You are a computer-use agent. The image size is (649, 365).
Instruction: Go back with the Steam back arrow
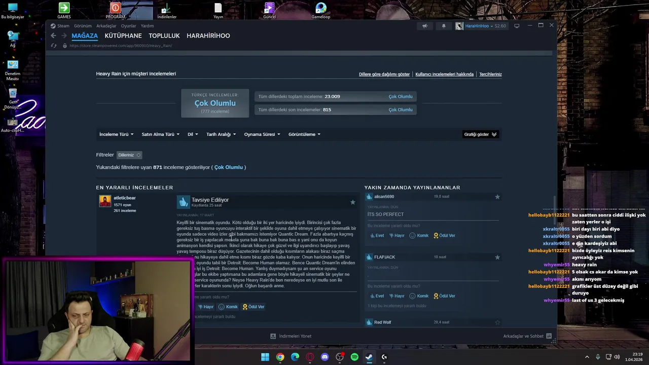click(x=53, y=35)
